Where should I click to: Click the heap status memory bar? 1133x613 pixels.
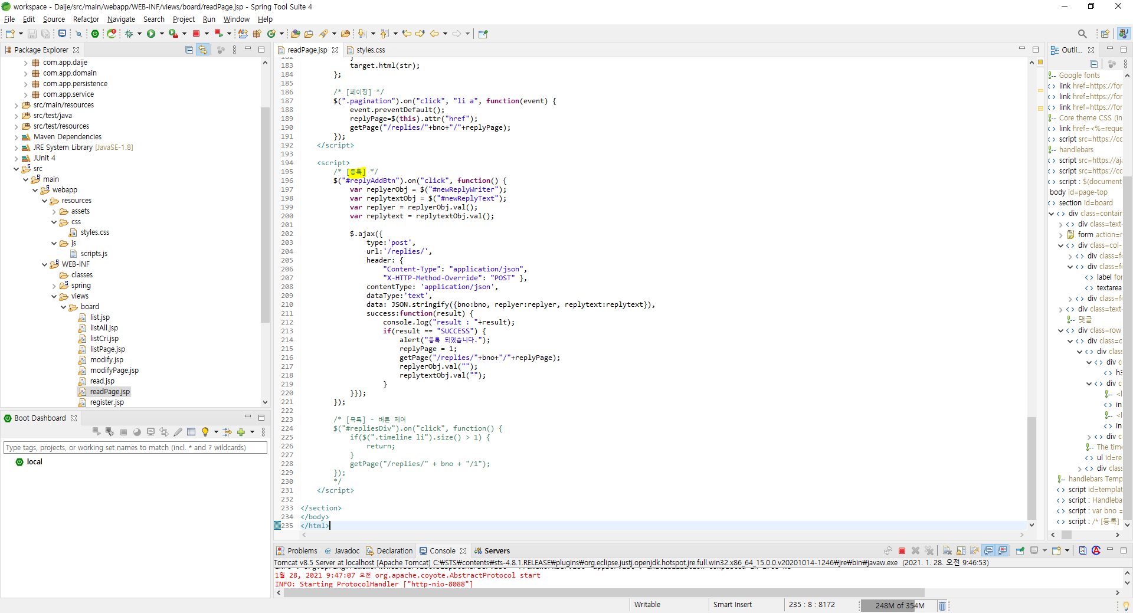898,606
